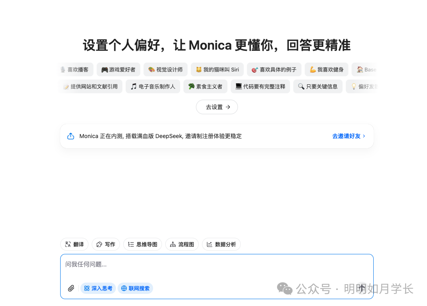Select the 数据分析 data analysis shortcut

[x=221, y=244]
